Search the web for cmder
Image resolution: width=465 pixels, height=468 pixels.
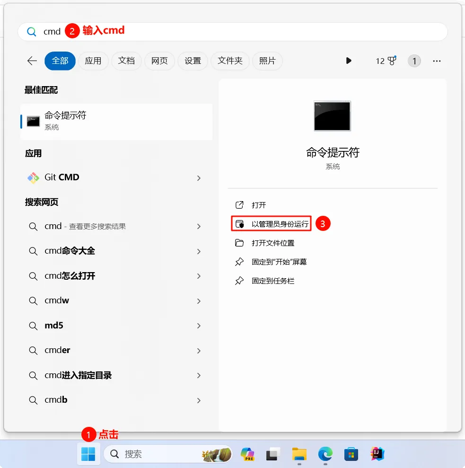57,350
